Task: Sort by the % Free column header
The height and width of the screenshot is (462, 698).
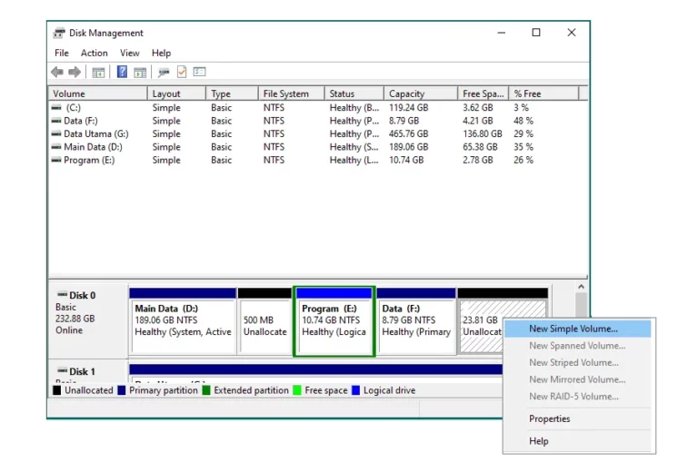Action: point(543,93)
